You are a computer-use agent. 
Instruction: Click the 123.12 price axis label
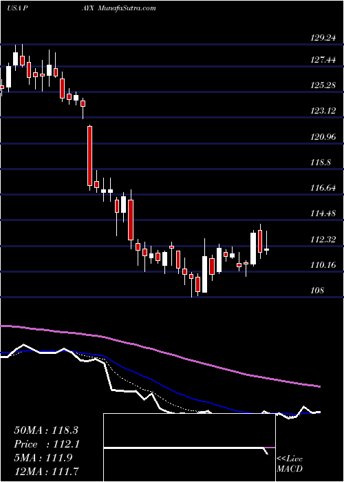tap(323, 111)
